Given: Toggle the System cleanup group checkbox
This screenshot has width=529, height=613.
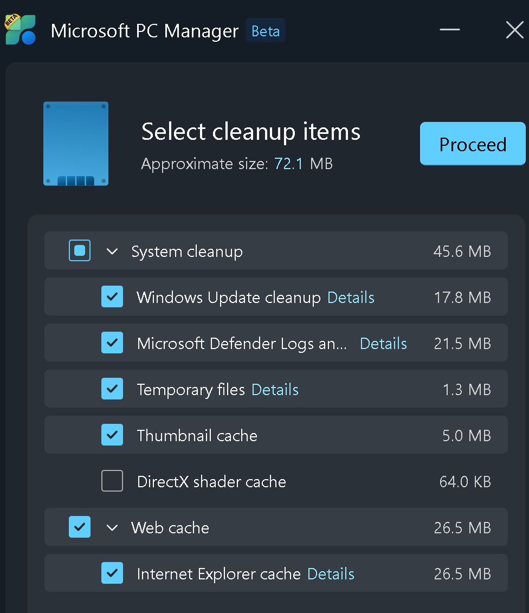Looking at the screenshot, I should [x=80, y=250].
